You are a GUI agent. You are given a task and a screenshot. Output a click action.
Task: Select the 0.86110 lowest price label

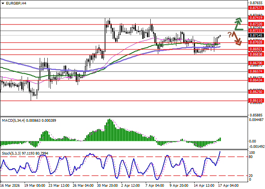(x=256, y=101)
